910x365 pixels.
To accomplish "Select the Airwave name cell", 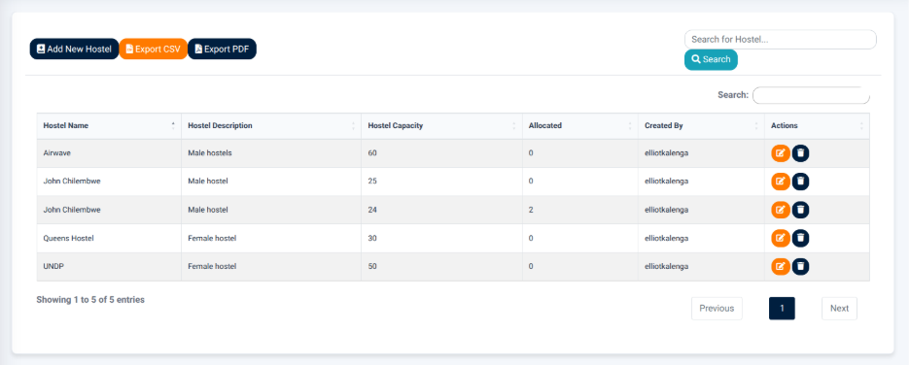I will [x=109, y=153].
